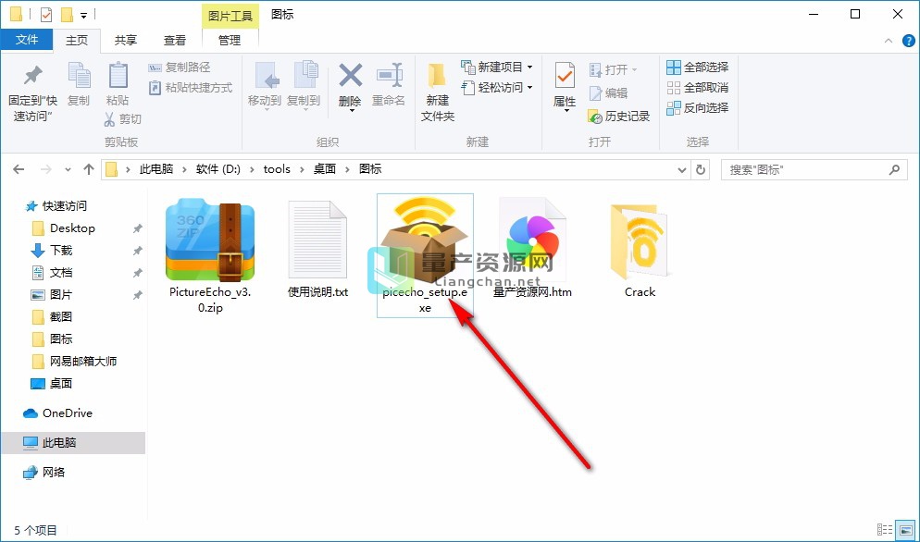Open Easy access (轻松访问) dropdown
Viewport: 920px width, 542px height.
pos(497,88)
